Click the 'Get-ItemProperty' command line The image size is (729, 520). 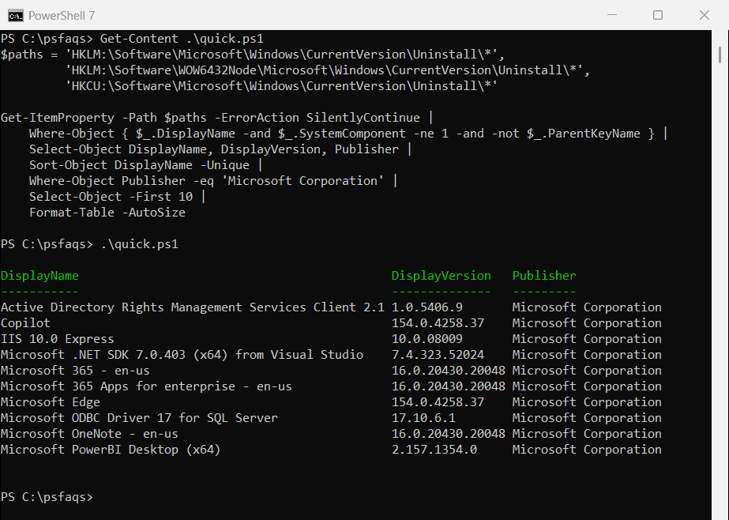tap(216, 117)
